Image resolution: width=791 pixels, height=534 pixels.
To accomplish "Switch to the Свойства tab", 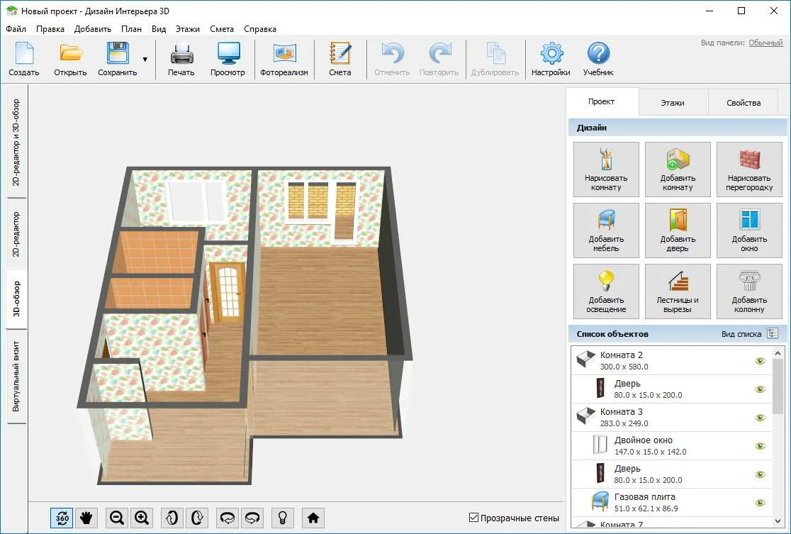I will tap(744, 103).
